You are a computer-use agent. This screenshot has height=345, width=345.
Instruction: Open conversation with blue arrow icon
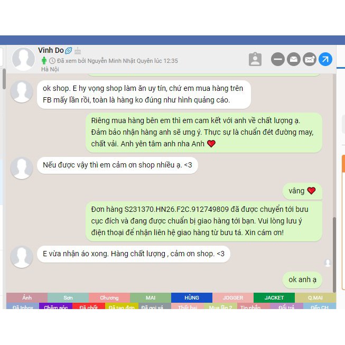pos(325,59)
